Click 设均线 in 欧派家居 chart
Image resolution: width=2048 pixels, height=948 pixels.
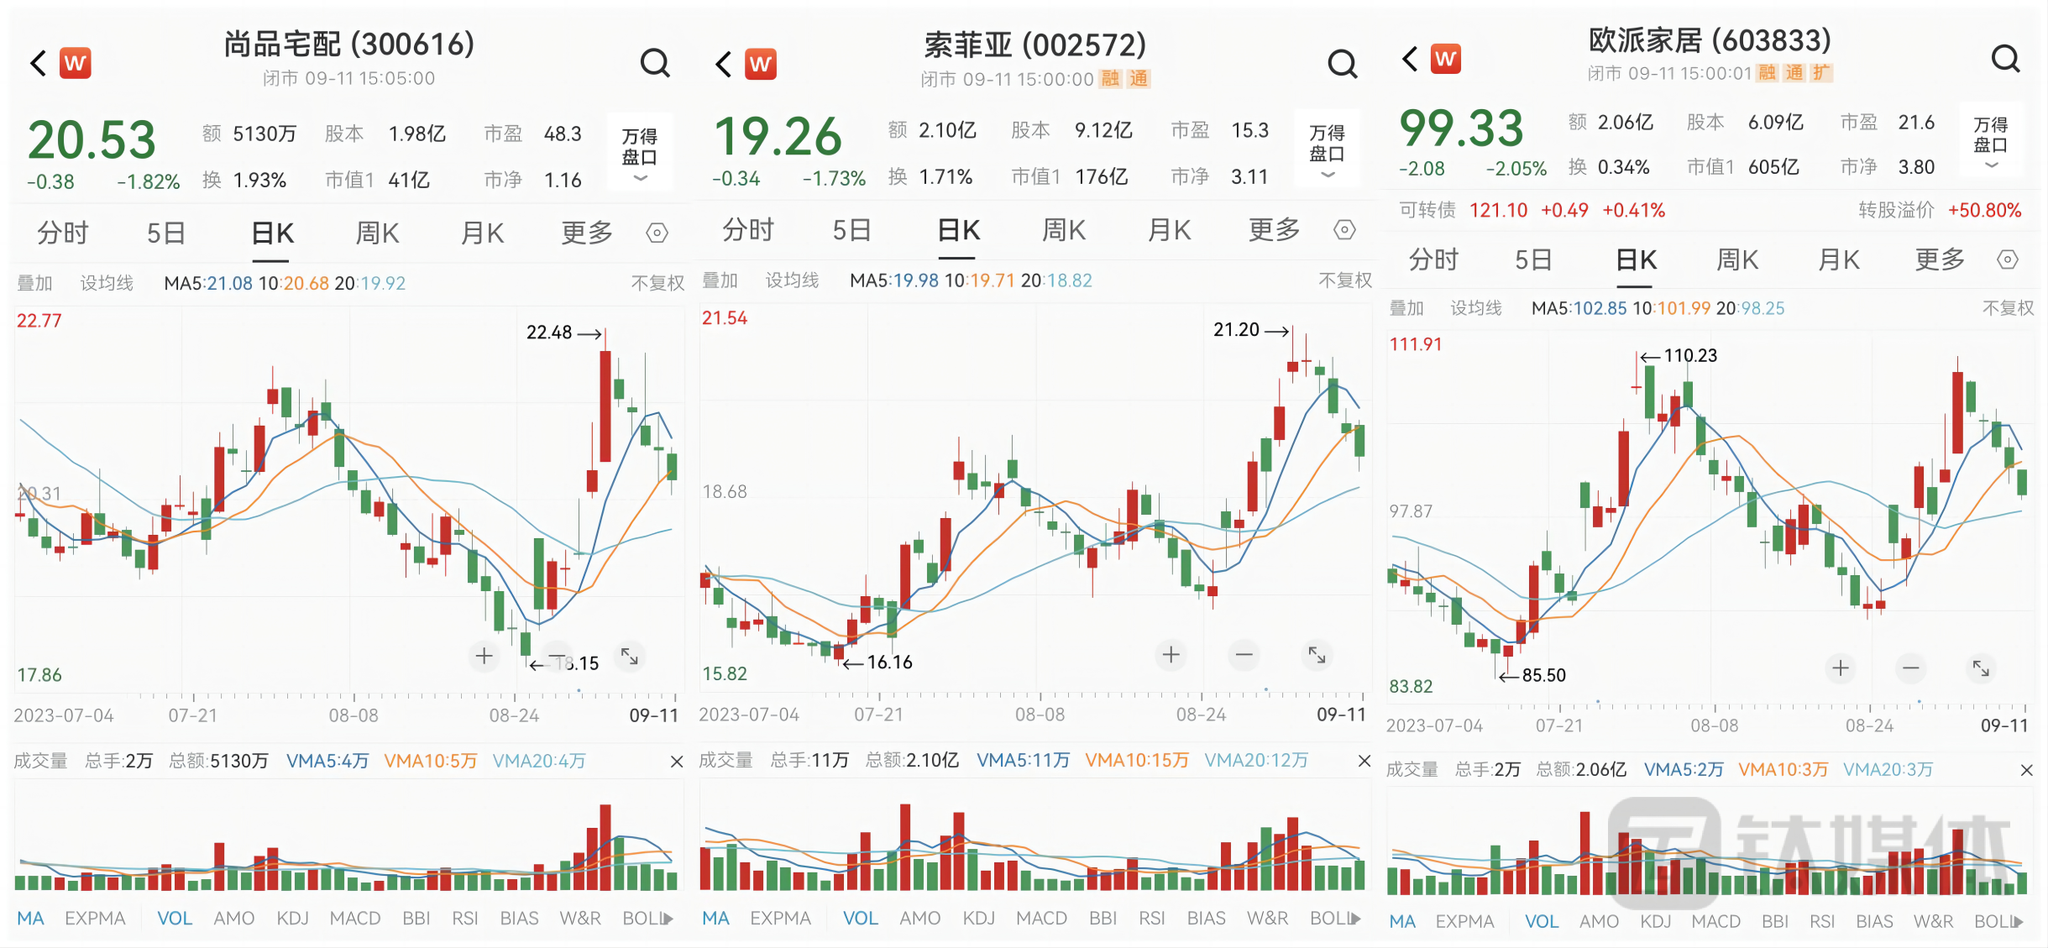point(1475,308)
